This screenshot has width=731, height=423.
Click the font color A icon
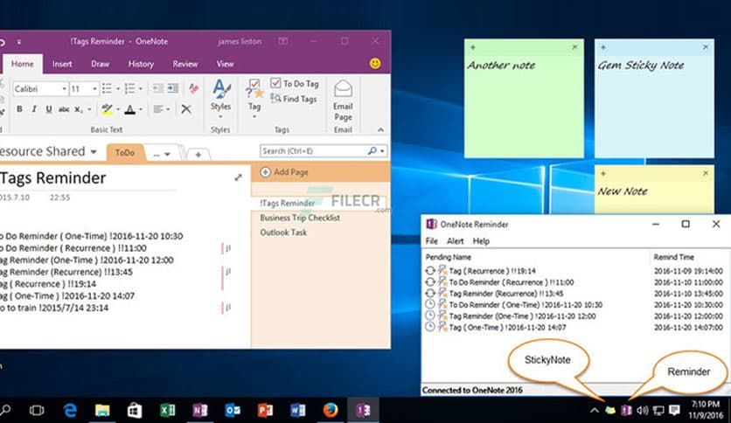130,109
